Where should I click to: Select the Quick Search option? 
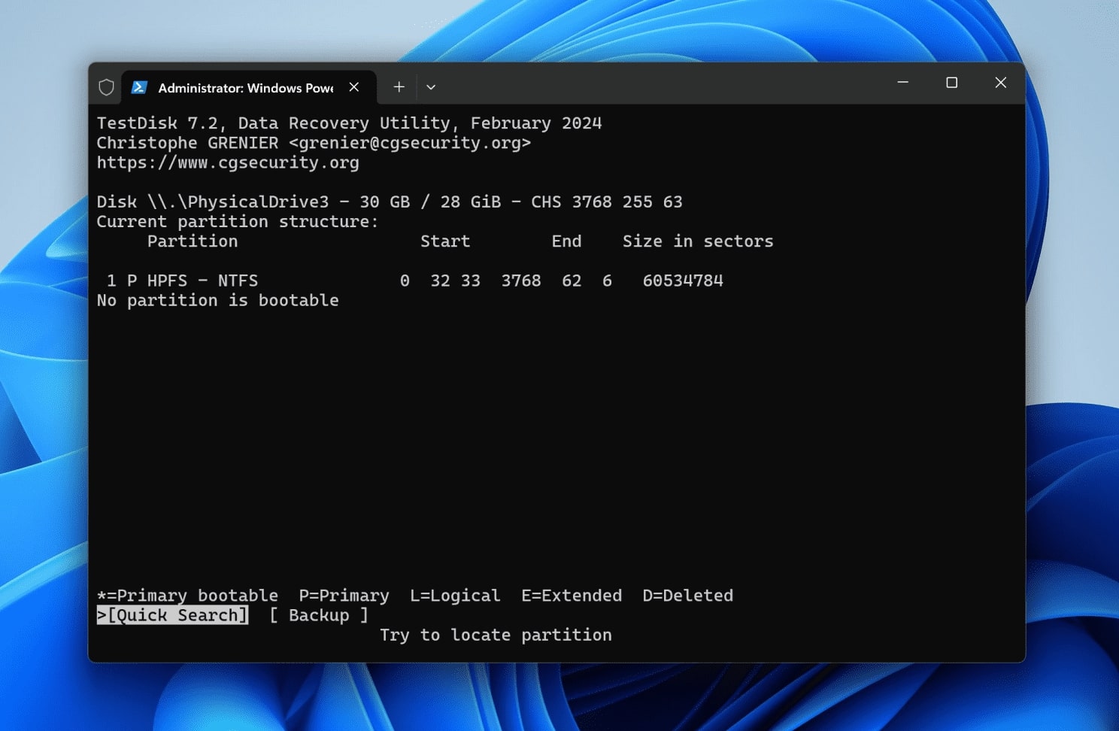point(173,615)
